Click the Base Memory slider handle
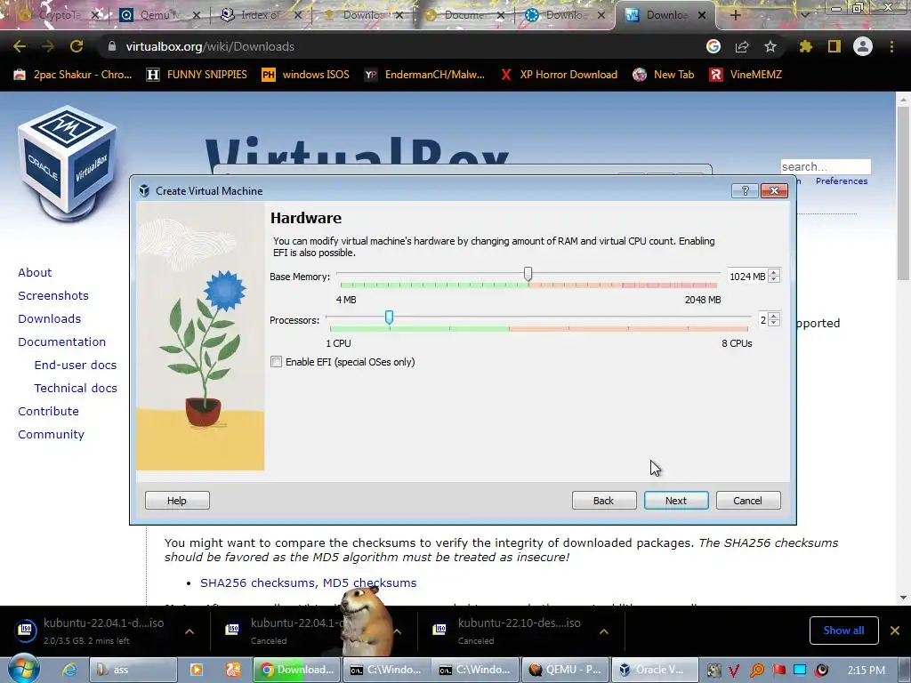Image resolution: width=911 pixels, height=683 pixels. (x=528, y=274)
